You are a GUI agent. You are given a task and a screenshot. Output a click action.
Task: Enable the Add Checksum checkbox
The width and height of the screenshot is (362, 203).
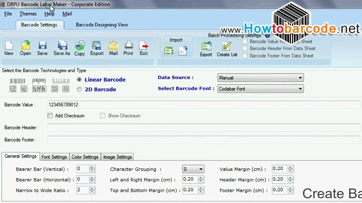tap(50, 116)
